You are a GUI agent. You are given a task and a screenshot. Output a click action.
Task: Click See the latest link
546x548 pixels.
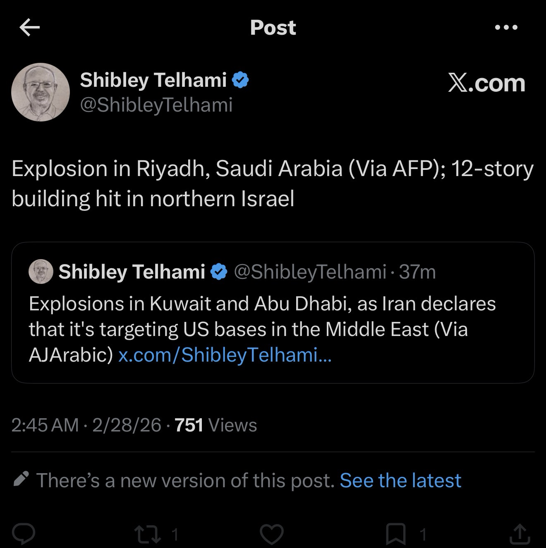click(400, 480)
